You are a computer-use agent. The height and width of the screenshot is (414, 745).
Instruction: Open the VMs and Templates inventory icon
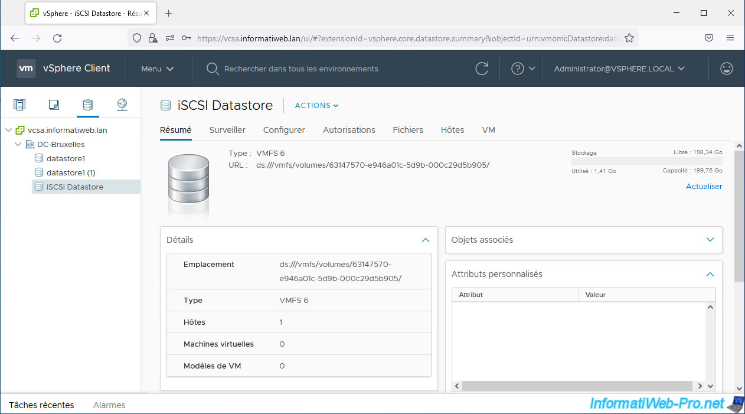click(54, 105)
